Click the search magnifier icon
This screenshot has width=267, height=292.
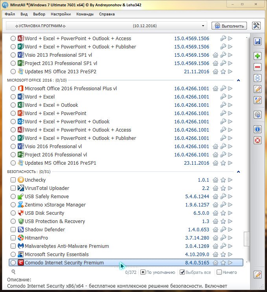(x=13, y=272)
